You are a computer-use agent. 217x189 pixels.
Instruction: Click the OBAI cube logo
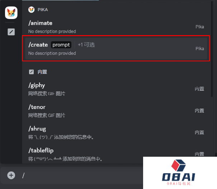[178, 165]
